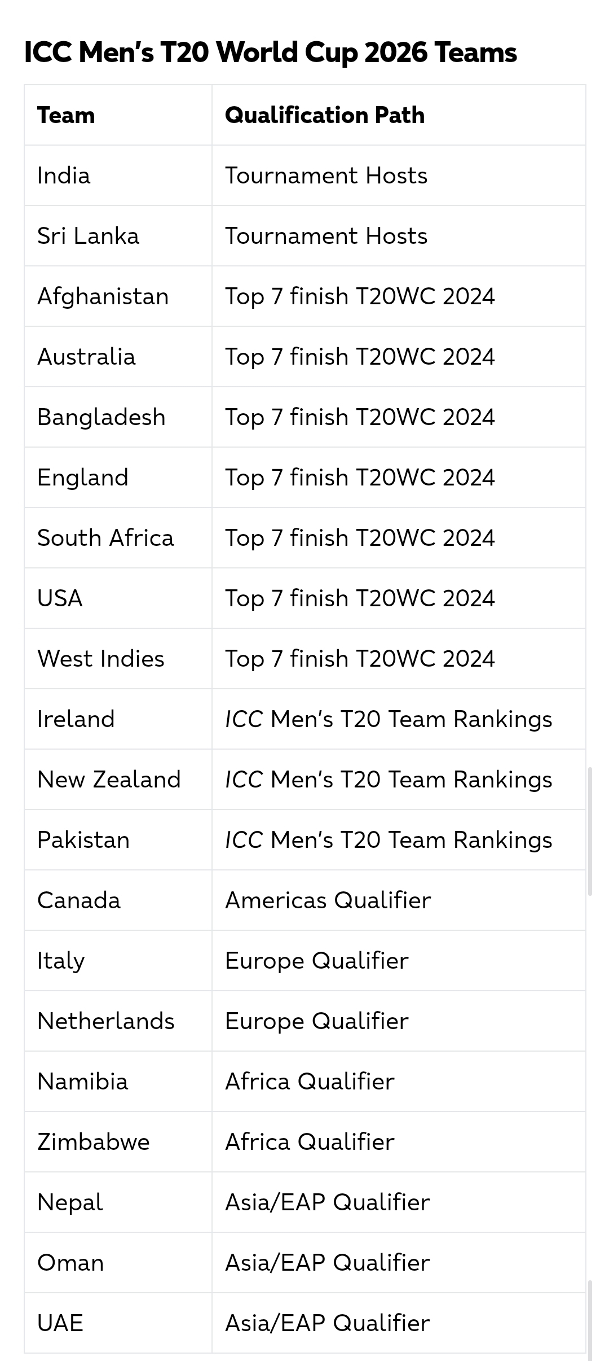Image resolution: width=609 pixels, height=1361 pixels.
Task: Click the page title heading text
Action: [x=270, y=53]
